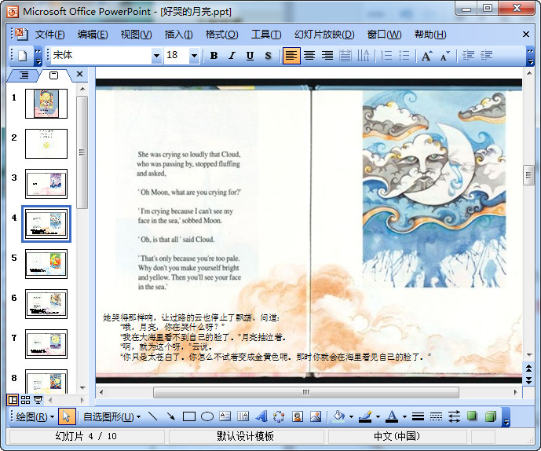Open the font size dropdown showing 18

[194, 56]
